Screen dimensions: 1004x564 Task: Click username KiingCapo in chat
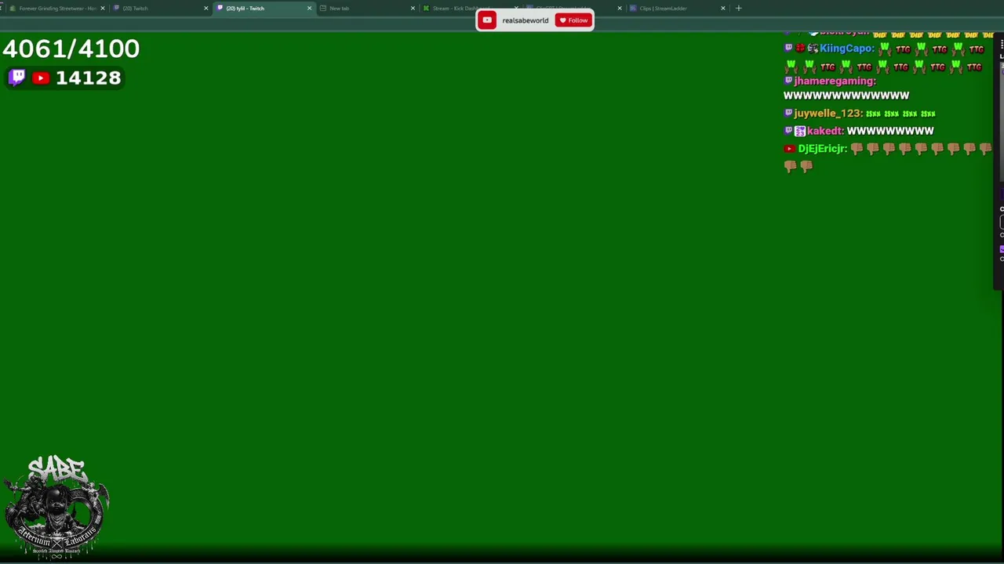(x=846, y=49)
